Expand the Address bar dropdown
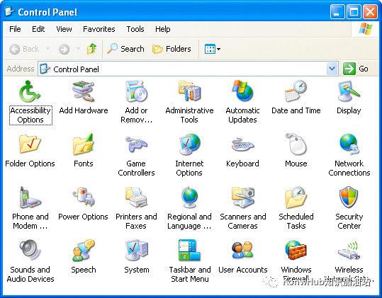382x298 pixels. click(332, 69)
